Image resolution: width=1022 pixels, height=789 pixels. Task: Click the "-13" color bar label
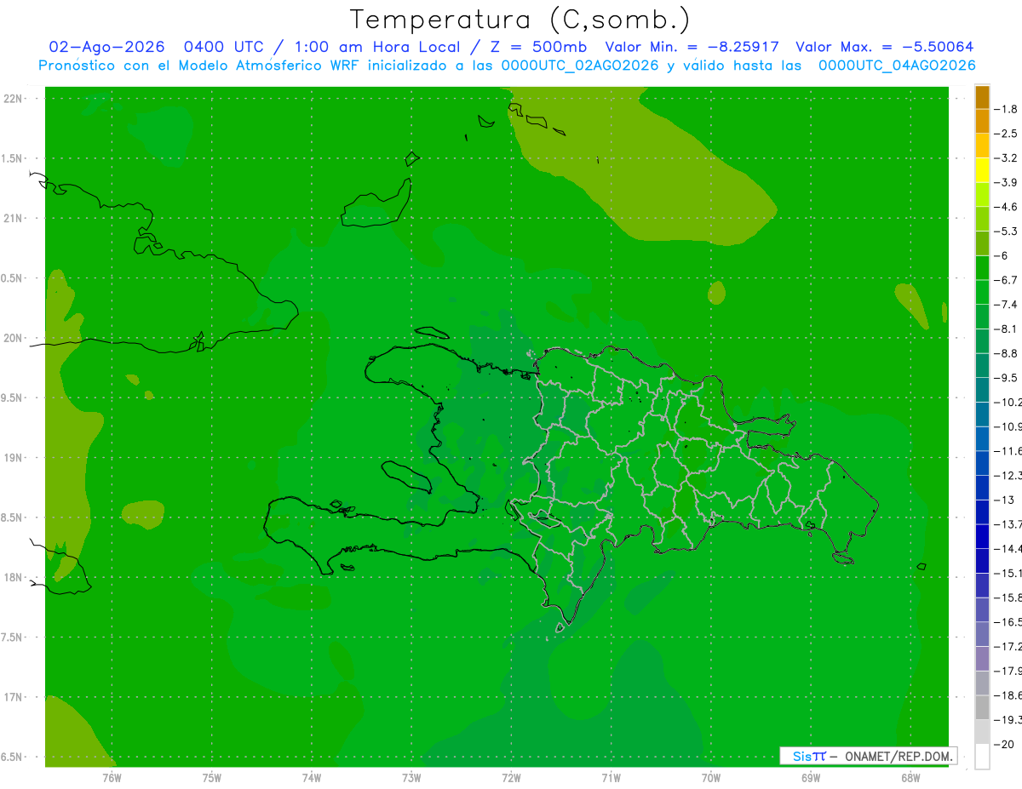(x=1002, y=500)
